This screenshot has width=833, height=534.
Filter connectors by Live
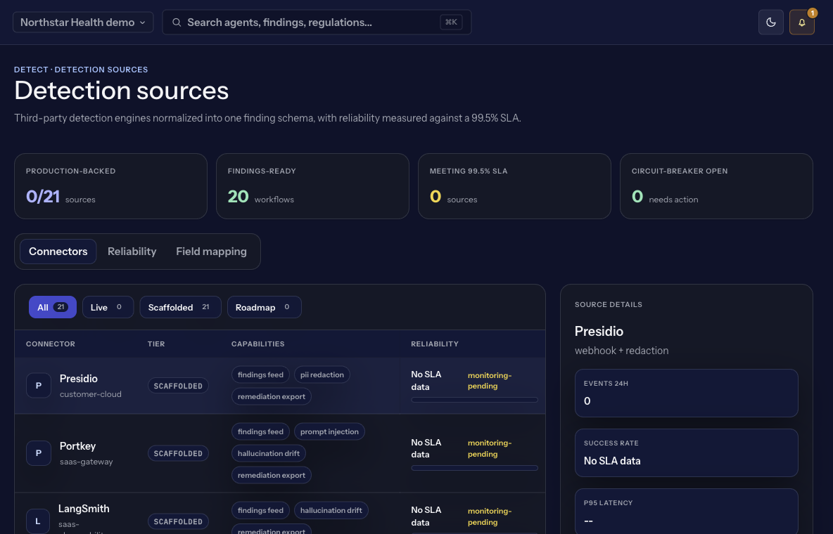[108, 307]
